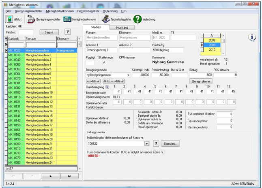
Task: Select year 2010 in year list
Action: [x=212, y=49]
